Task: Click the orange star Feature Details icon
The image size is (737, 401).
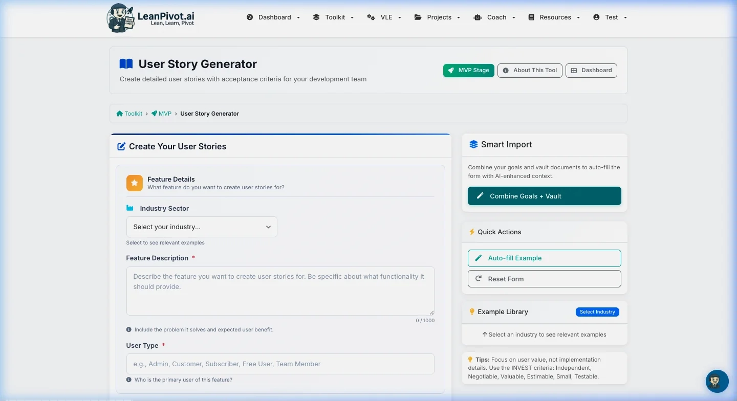Action: click(x=135, y=183)
